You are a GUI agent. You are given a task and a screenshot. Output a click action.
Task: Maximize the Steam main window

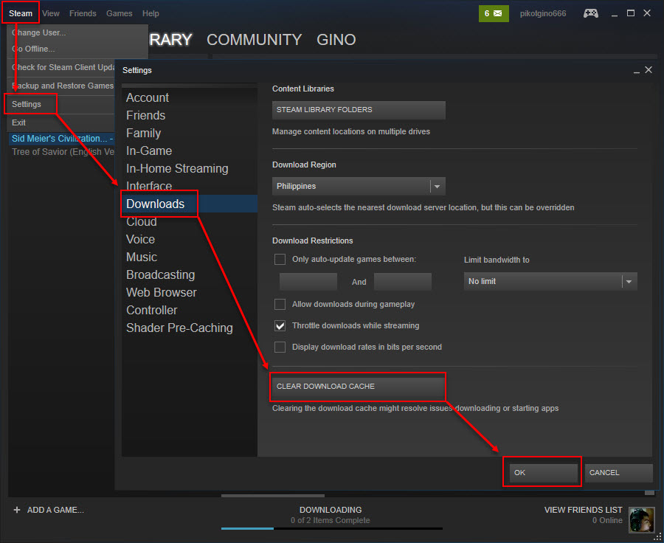click(631, 13)
